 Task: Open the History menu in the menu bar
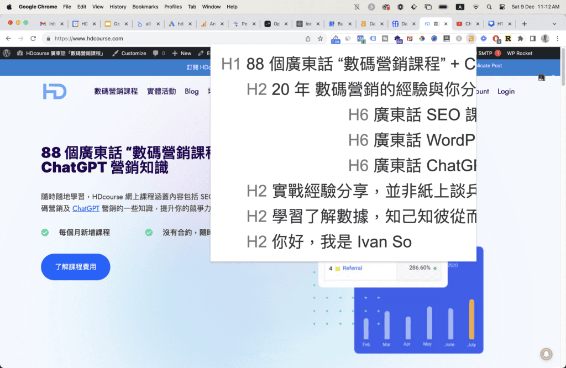118,7
